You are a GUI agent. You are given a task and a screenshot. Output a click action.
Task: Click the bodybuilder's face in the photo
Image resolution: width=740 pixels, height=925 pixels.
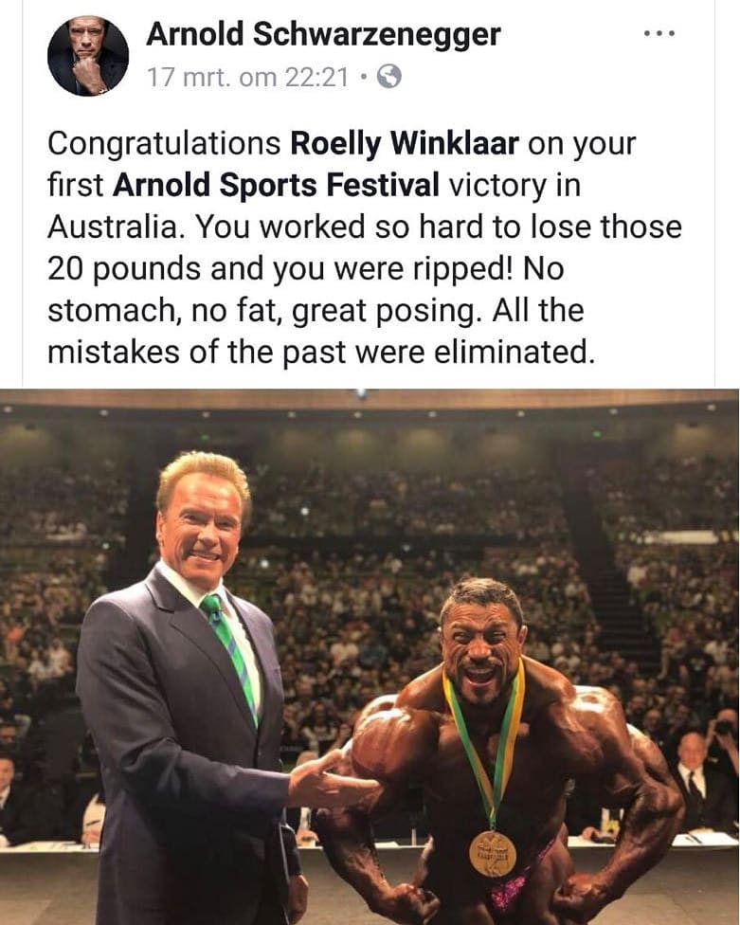pyautogui.click(x=483, y=644)
